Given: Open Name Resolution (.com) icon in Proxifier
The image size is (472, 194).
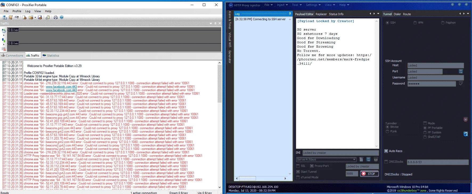Looking at the screenshot, I should (x=17, y=17).
